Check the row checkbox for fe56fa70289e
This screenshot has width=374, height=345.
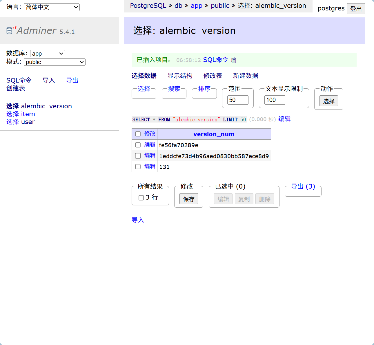(138, 145)
